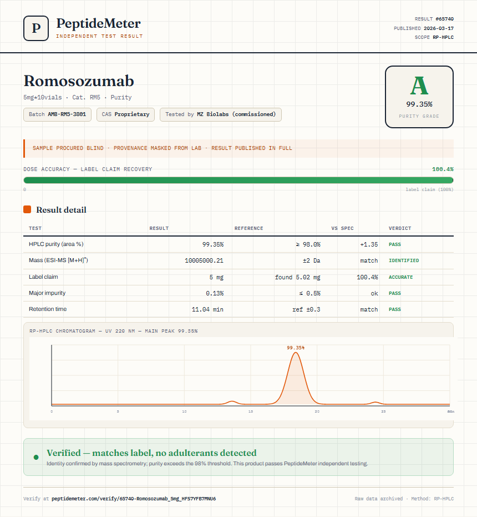Click the VS SPEC column header

coord(342,228)
